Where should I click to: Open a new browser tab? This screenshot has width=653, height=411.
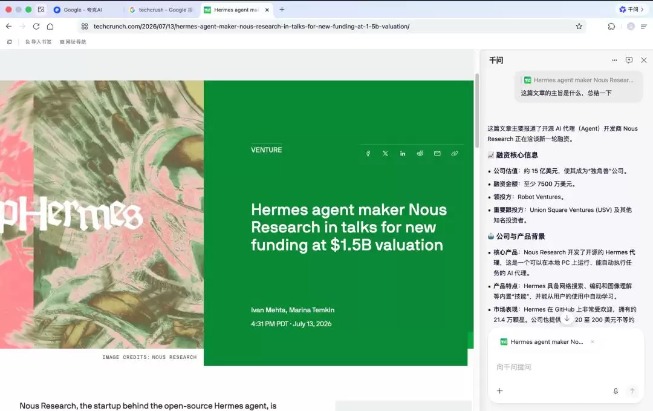click(x=282, y=9)
